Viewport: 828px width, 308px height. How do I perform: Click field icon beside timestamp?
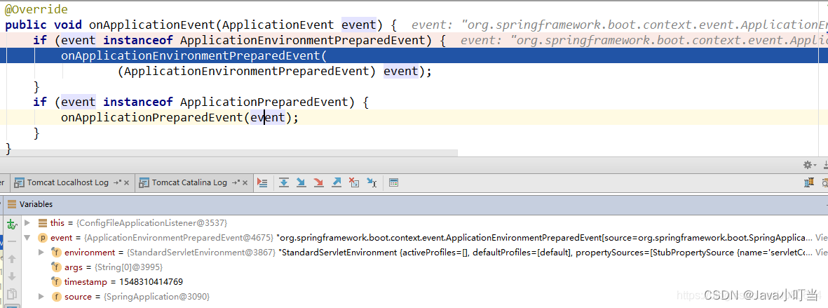(56, 282)
